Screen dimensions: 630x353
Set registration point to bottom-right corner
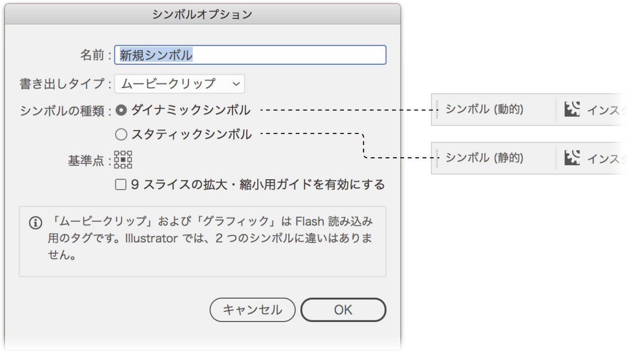[x=130, y=166]
